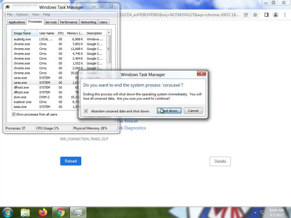Click Physical Memory: 26% status entry
Screen dimensions: 291x218
coord(90,128)
